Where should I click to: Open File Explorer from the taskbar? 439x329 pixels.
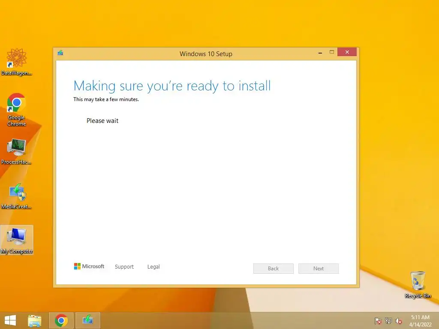click(35, 320)
